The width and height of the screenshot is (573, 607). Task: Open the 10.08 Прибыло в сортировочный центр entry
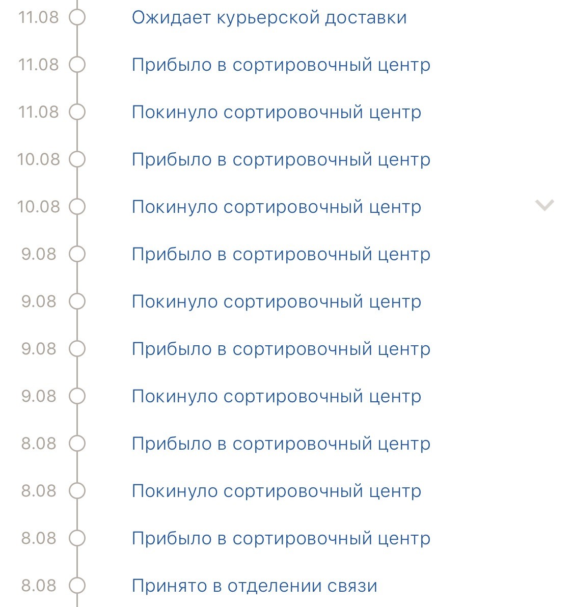point(281,160)
